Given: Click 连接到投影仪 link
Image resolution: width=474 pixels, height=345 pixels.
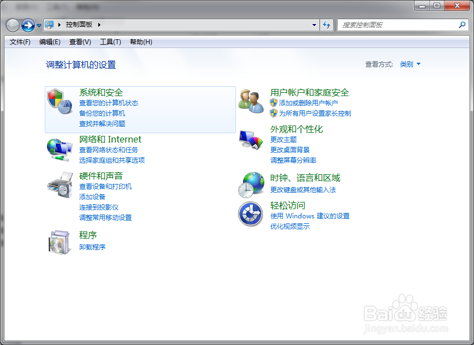Looking at the screenshot, I should pos(98,207).
